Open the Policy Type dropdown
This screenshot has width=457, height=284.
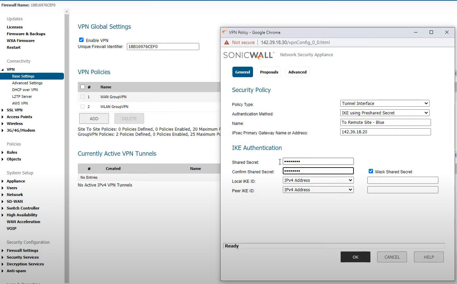(x=385, y=103)
